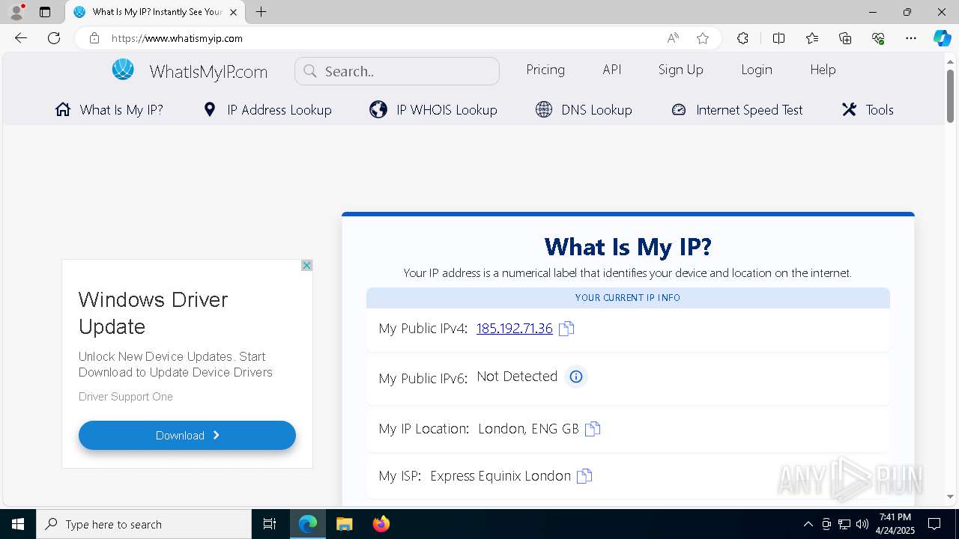
Task: Click the browser profile avatar icon
Action: tap(16, 12)
